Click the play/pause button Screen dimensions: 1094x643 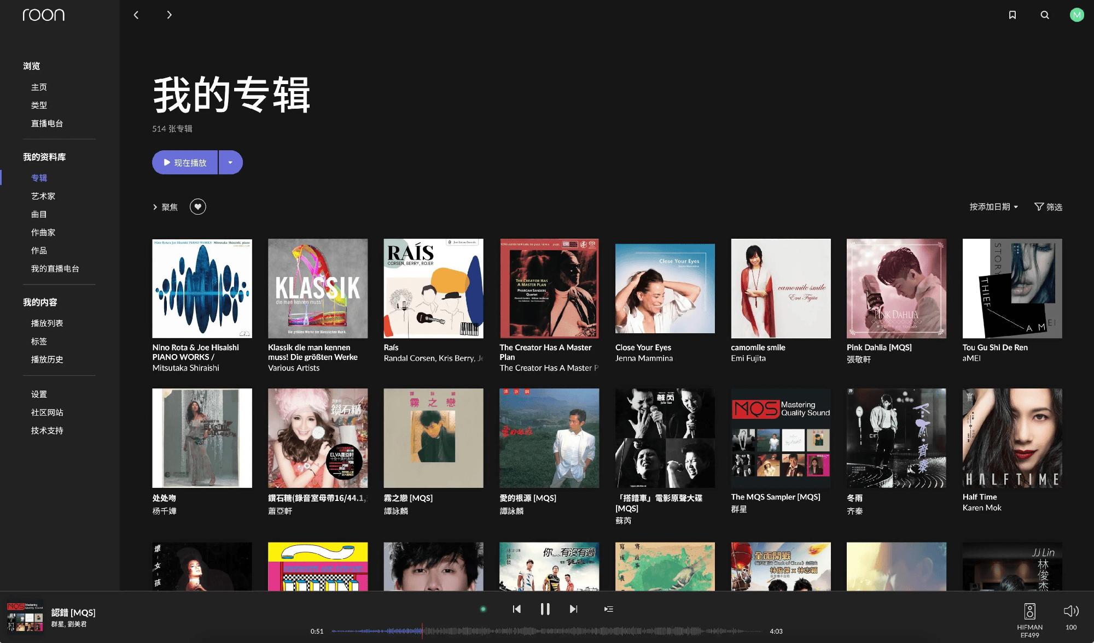[x=545, y=609]
